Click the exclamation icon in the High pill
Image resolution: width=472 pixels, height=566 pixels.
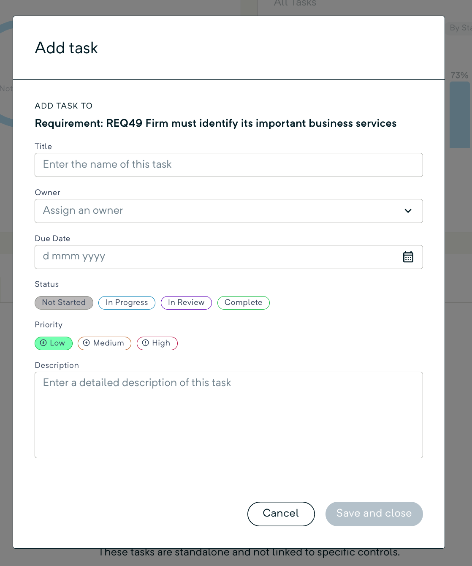(x=145, y=343)
